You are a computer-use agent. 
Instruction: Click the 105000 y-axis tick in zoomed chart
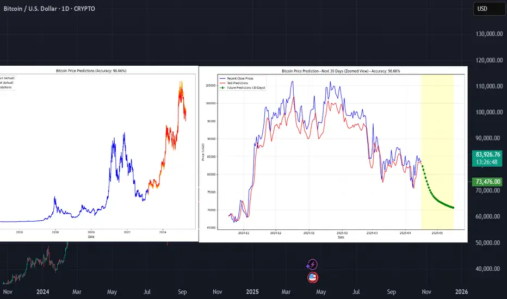click(x=211, y=86)
